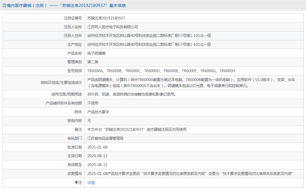
Task: Click the 结构及组成 description text
Action: (x=191, y=82)
